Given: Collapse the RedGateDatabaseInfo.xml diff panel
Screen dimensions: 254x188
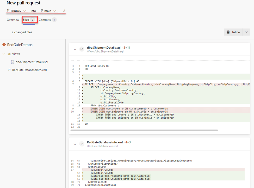Looking at the screenshot, I should point(75,144).
